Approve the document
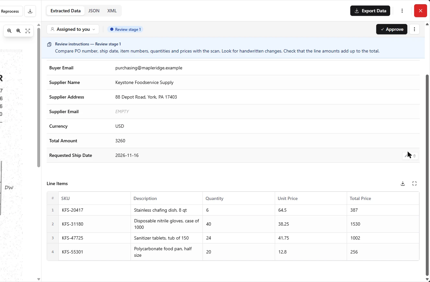 pyautogui.click(x=392, y=29)
